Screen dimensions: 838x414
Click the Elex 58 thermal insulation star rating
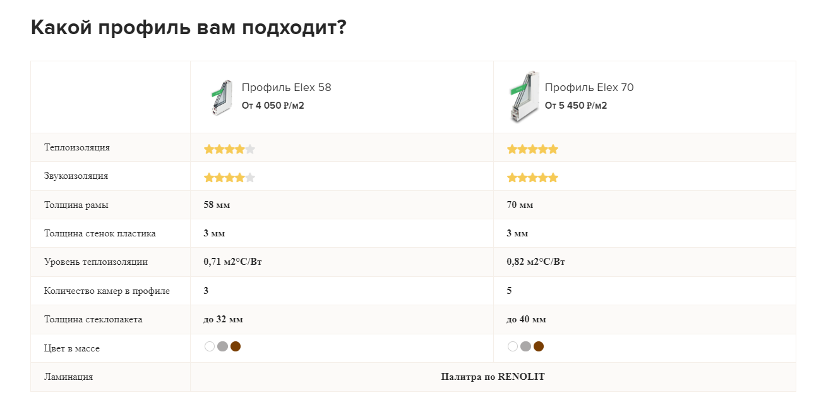click(x=229, y=149)
